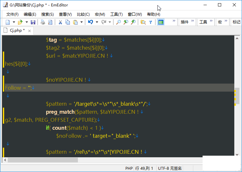The image size is (242, 172).
Task: Click the Find Previous magnifier icon
Action: (126, 22)
